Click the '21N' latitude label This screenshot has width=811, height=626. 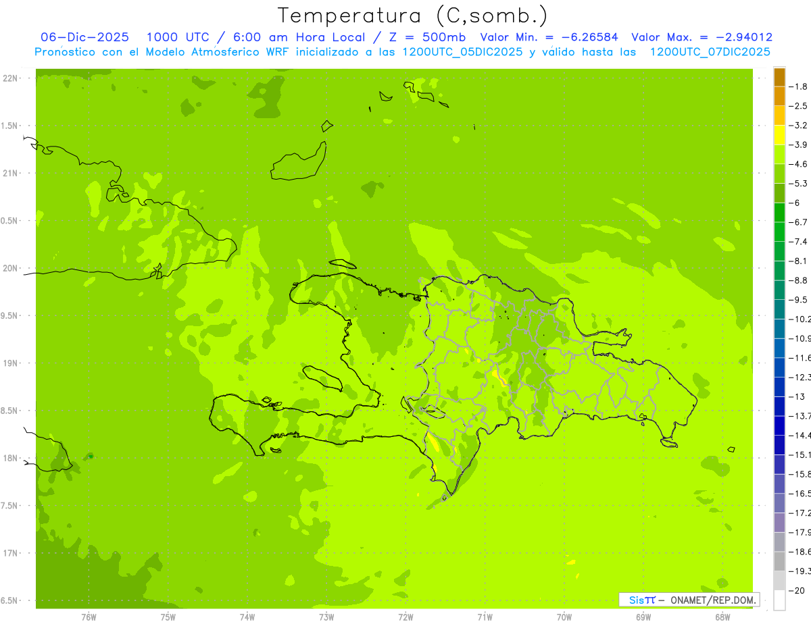[x=11, y=173]
